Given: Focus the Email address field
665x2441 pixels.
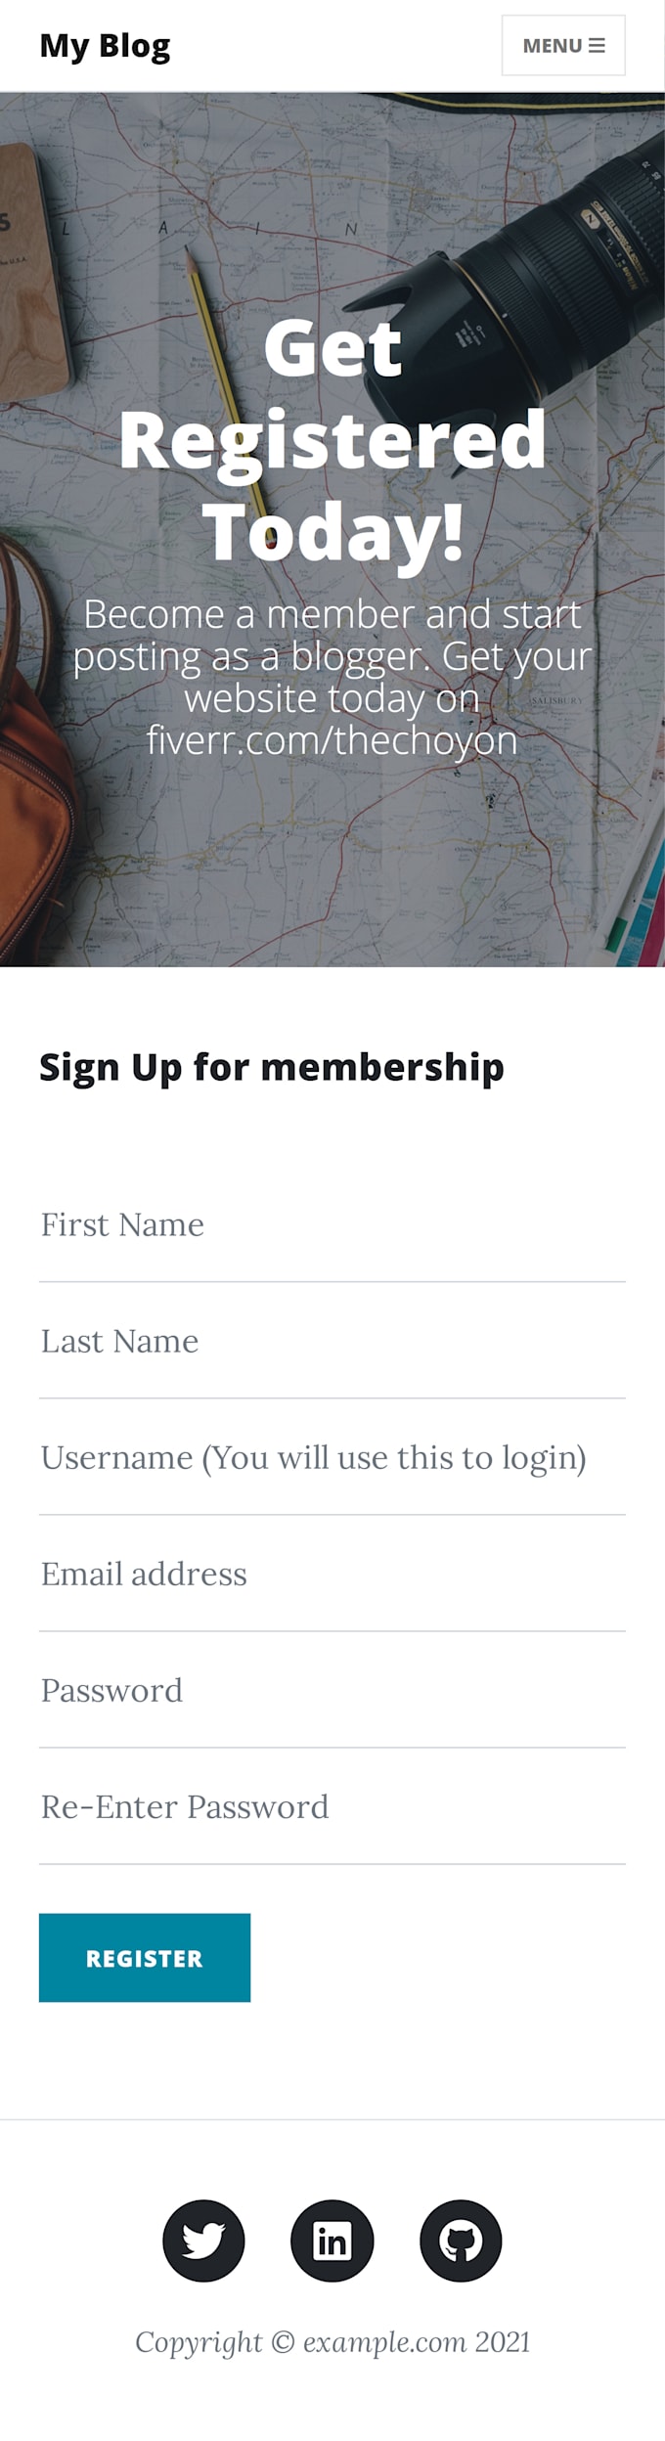Looking at the screenshot, I should pos(332,1575).
